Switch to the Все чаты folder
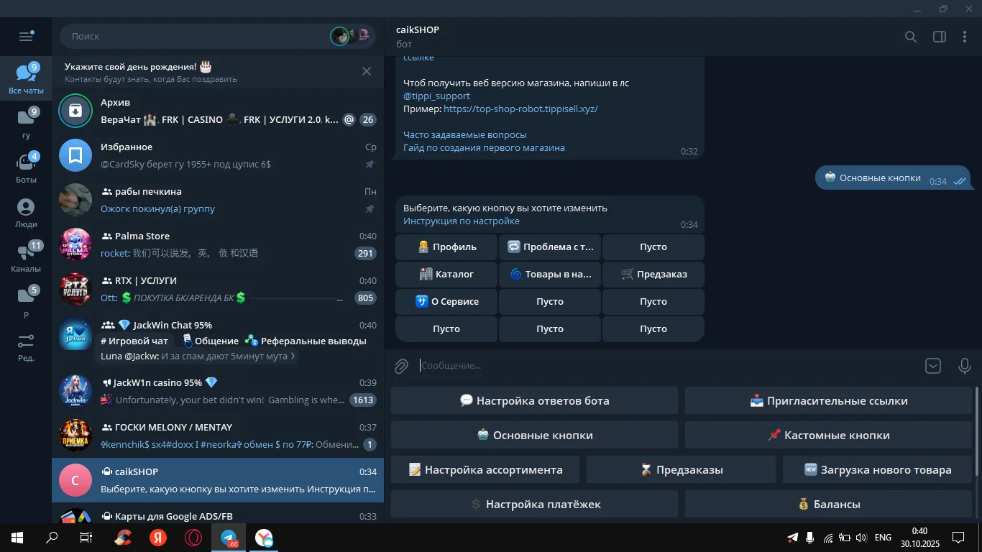This screenshot has width=982, height=552. pos(26,79)
